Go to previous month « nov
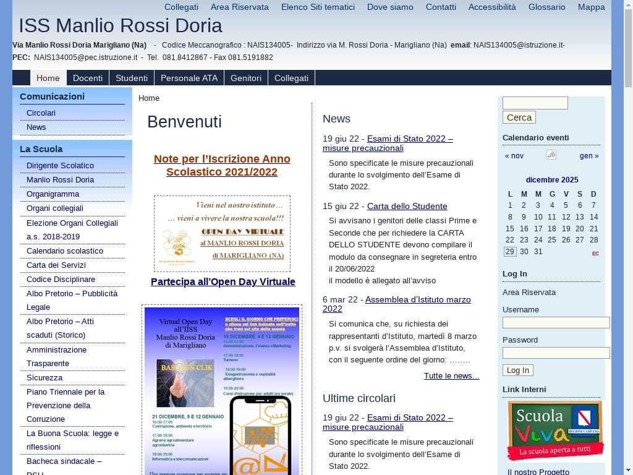Image resolution: width=633 pixels, height=475 pixels. pos(514,156)
